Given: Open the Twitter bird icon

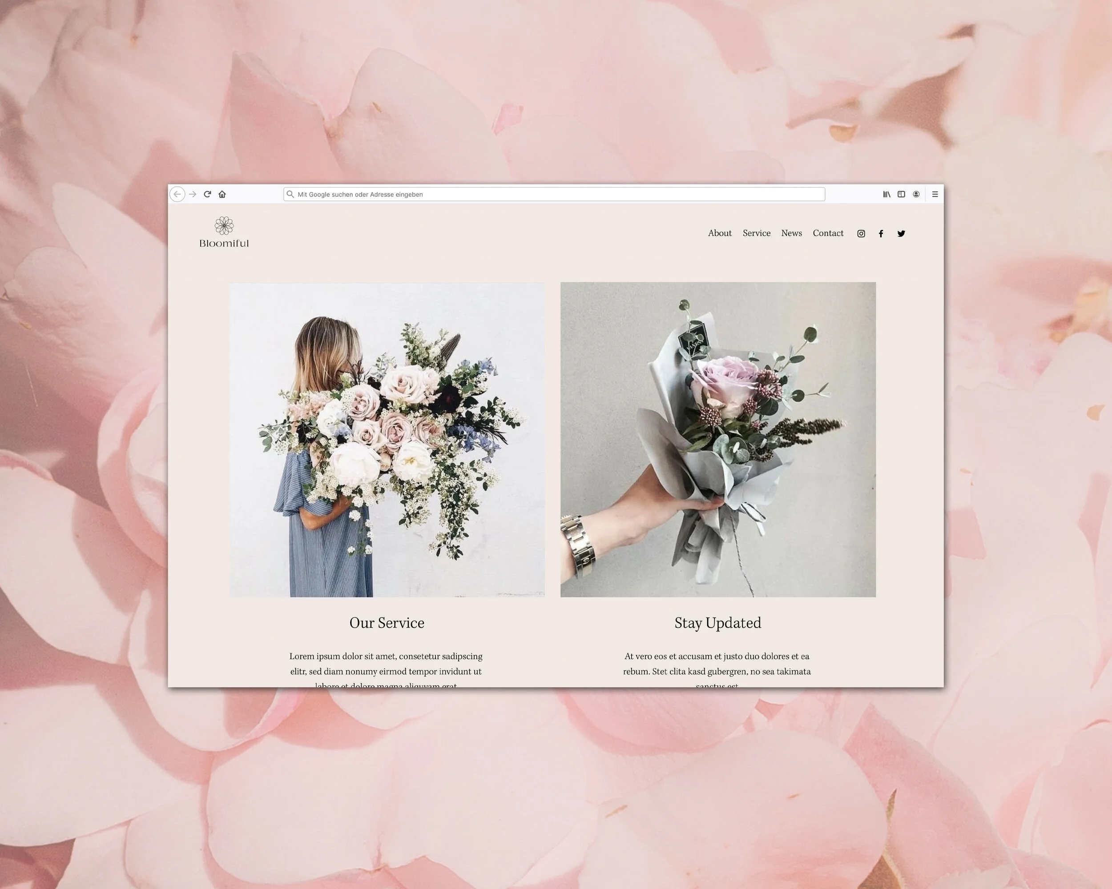Looking at the screenshot, I should (x=901, y=234).
